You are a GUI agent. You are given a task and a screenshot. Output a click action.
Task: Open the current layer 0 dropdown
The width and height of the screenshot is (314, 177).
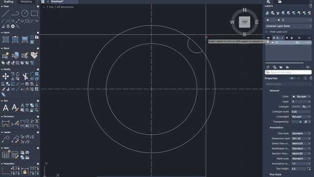pyautogui.click(x=288, y=20)
